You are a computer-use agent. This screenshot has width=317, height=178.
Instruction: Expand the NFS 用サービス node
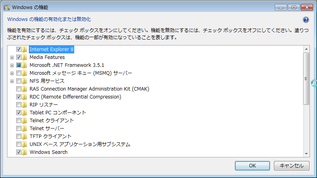[x=12, y=81]
